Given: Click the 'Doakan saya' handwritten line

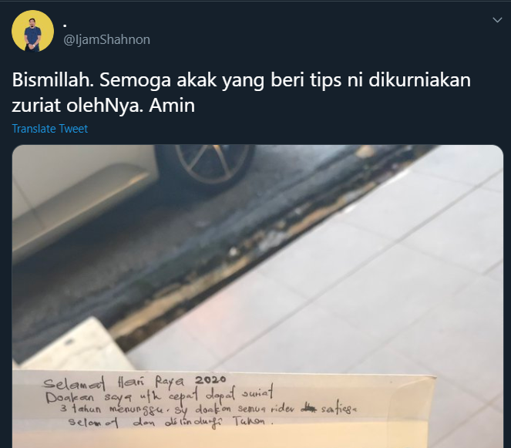Looking at the screenshot, I should point(159,396).
